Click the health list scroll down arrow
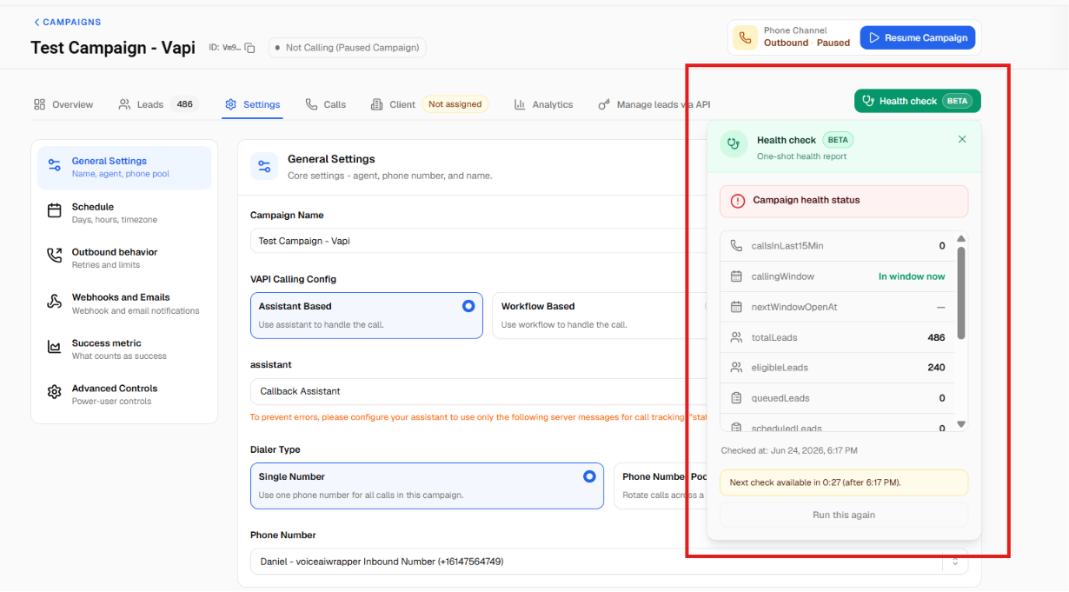The height and width of the screenshot is (592, 1069). 960,424
